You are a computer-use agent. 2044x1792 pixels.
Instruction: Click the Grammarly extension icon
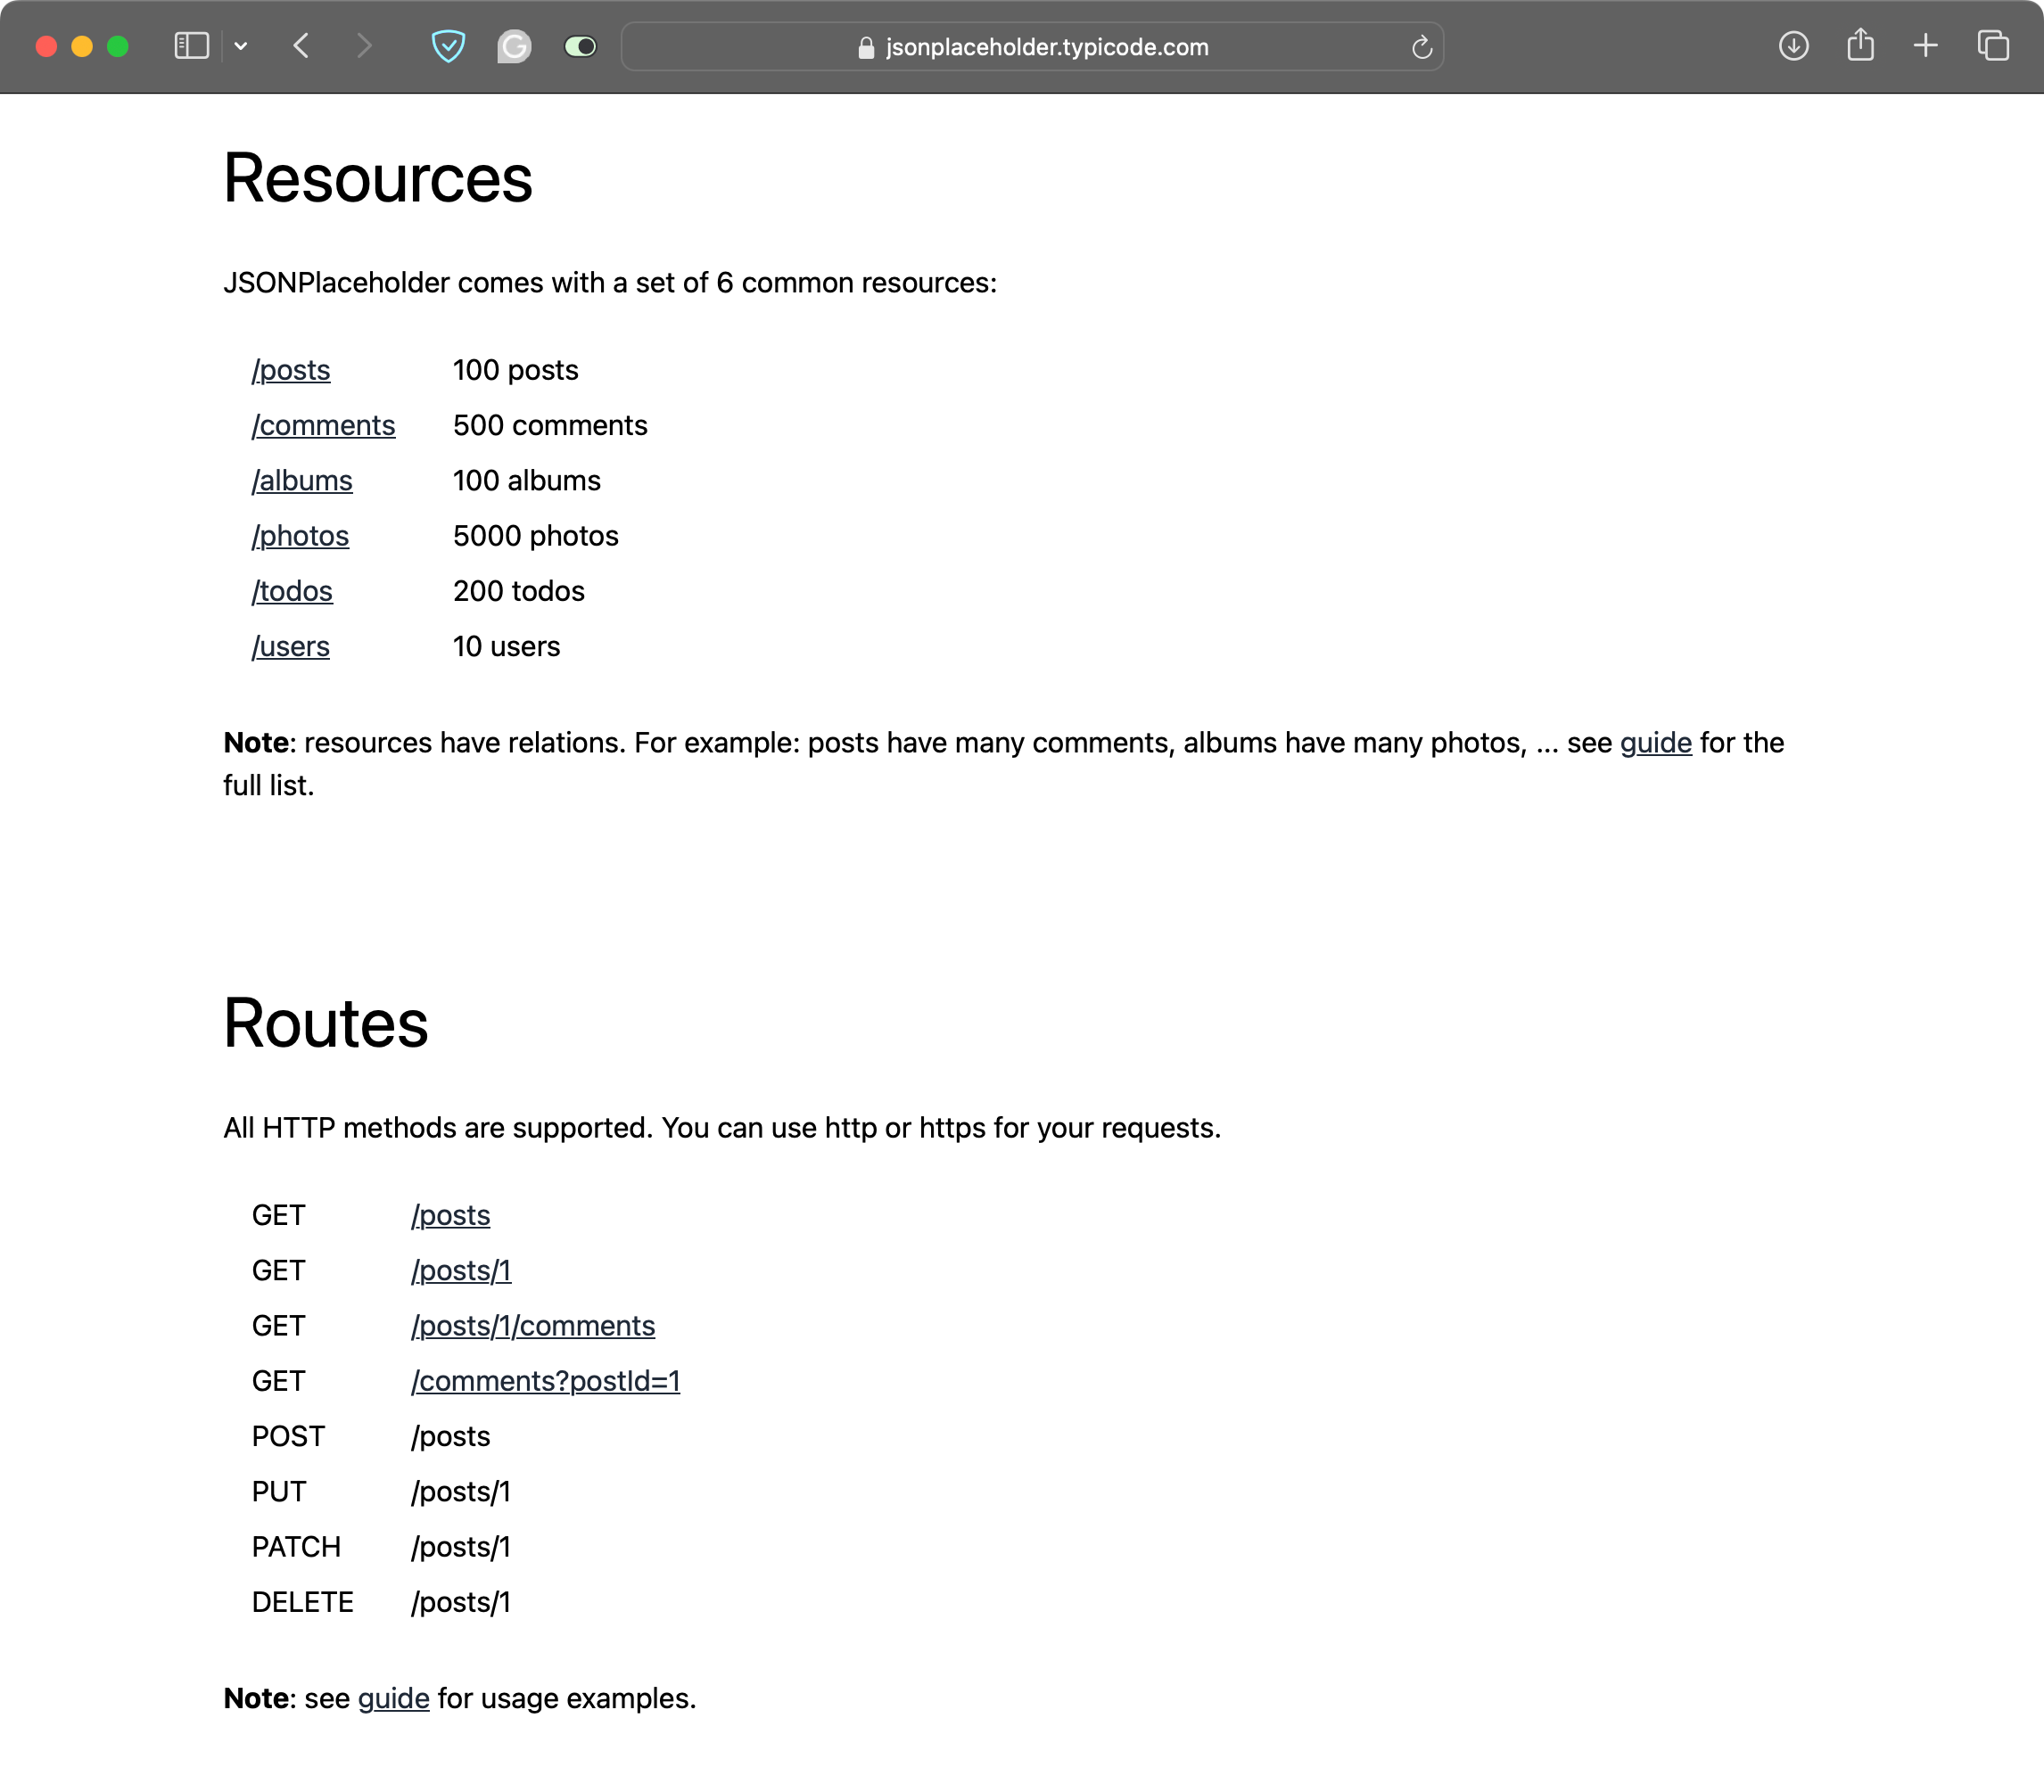[x=514, y=46]
